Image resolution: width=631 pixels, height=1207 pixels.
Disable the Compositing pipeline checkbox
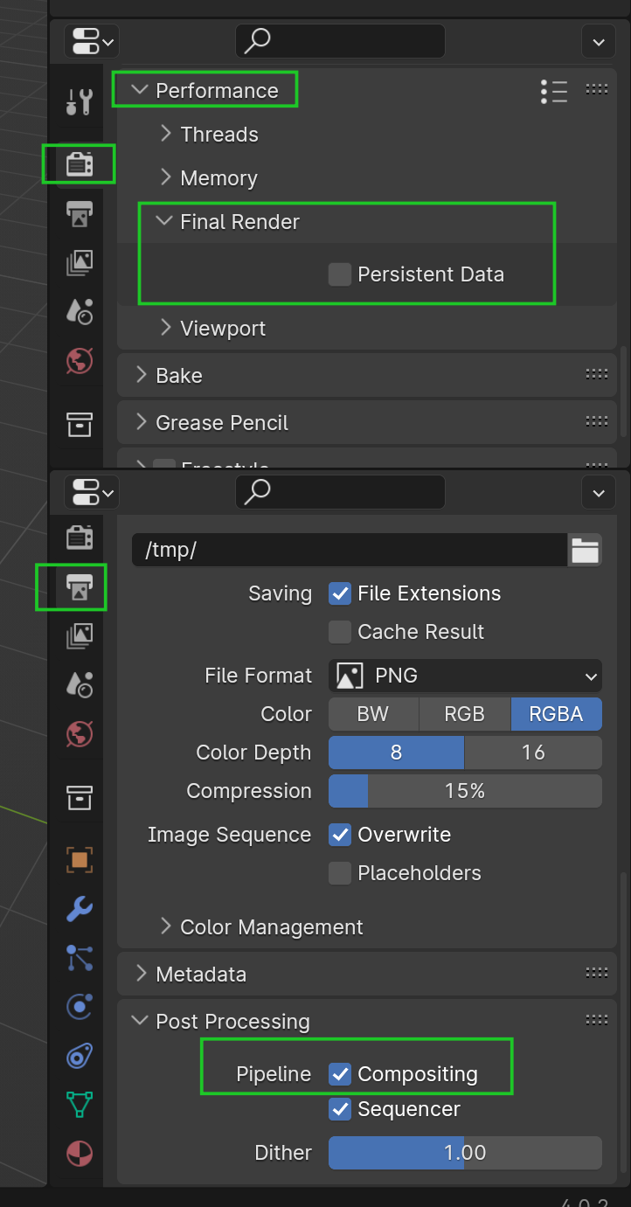(x=340, y=1074)
